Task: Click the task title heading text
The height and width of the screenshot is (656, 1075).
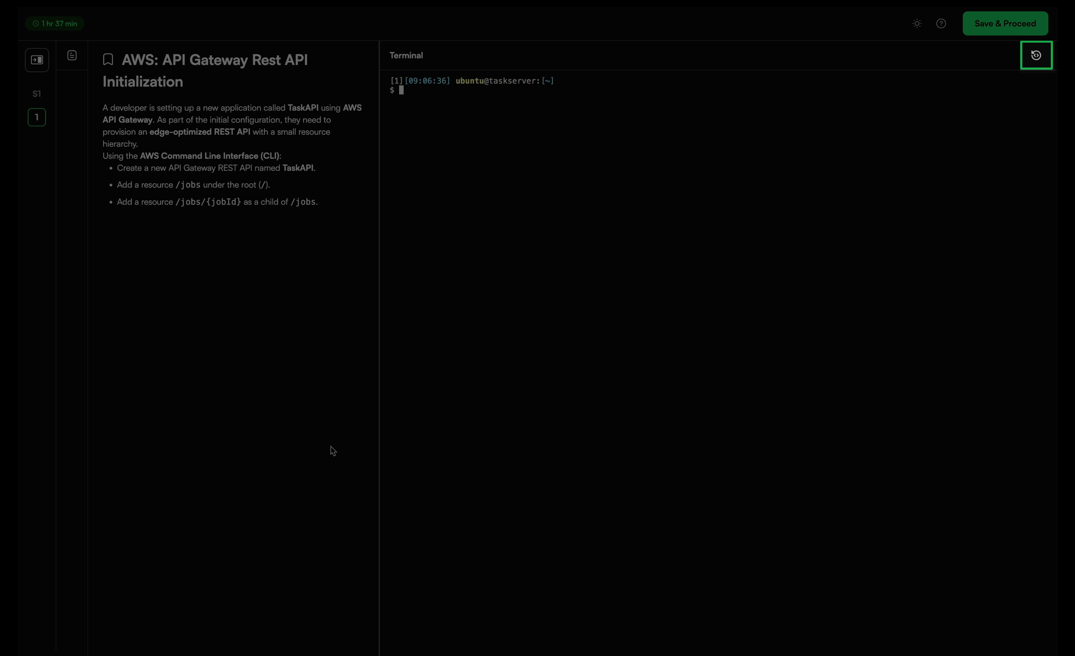Action: [x=214, y=60]
